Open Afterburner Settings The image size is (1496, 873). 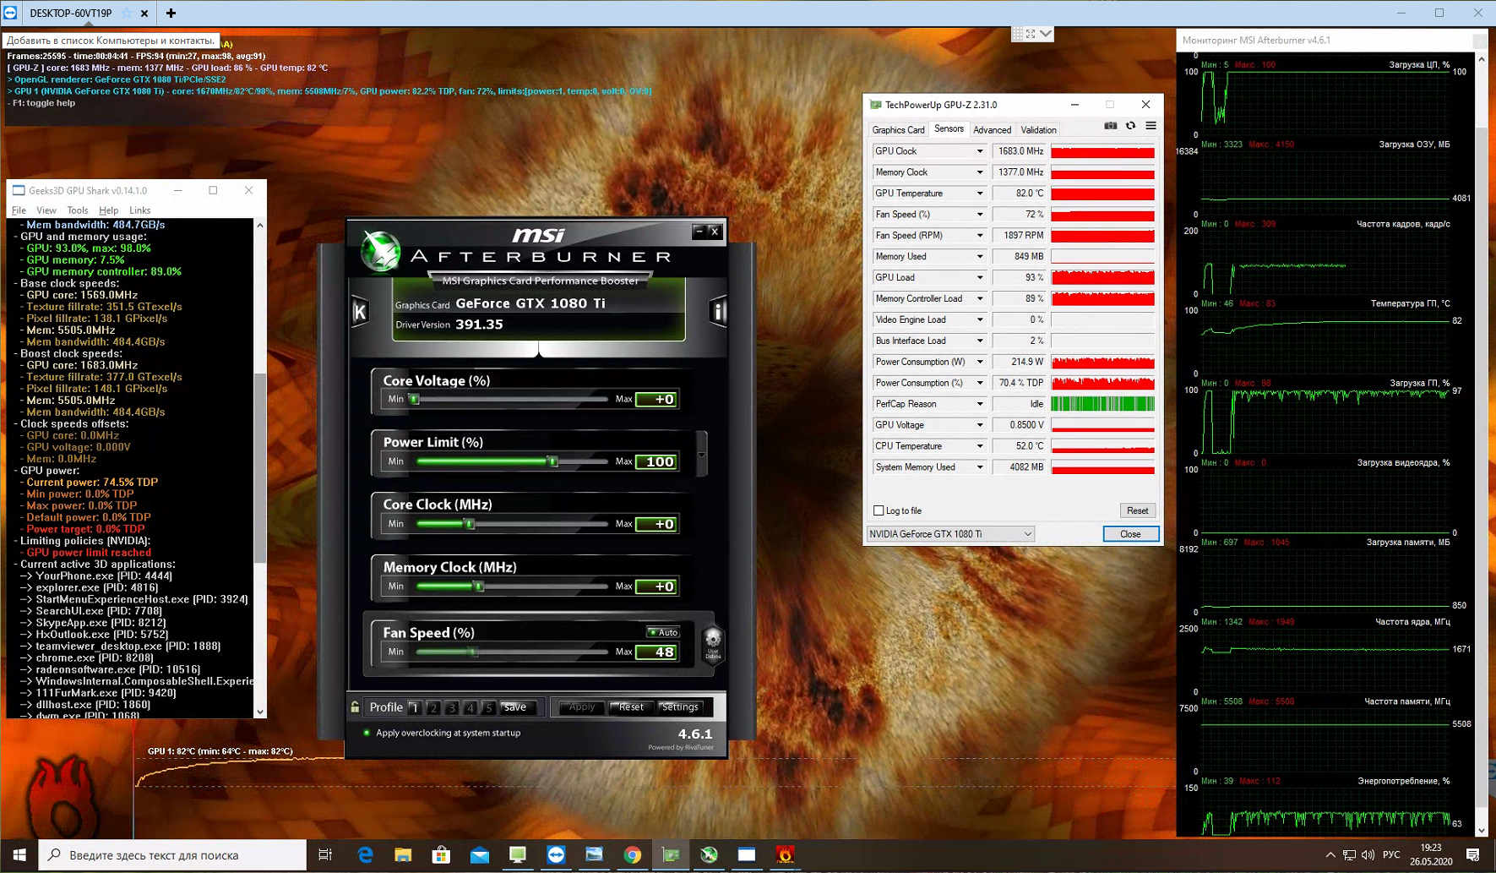[680, 707]
